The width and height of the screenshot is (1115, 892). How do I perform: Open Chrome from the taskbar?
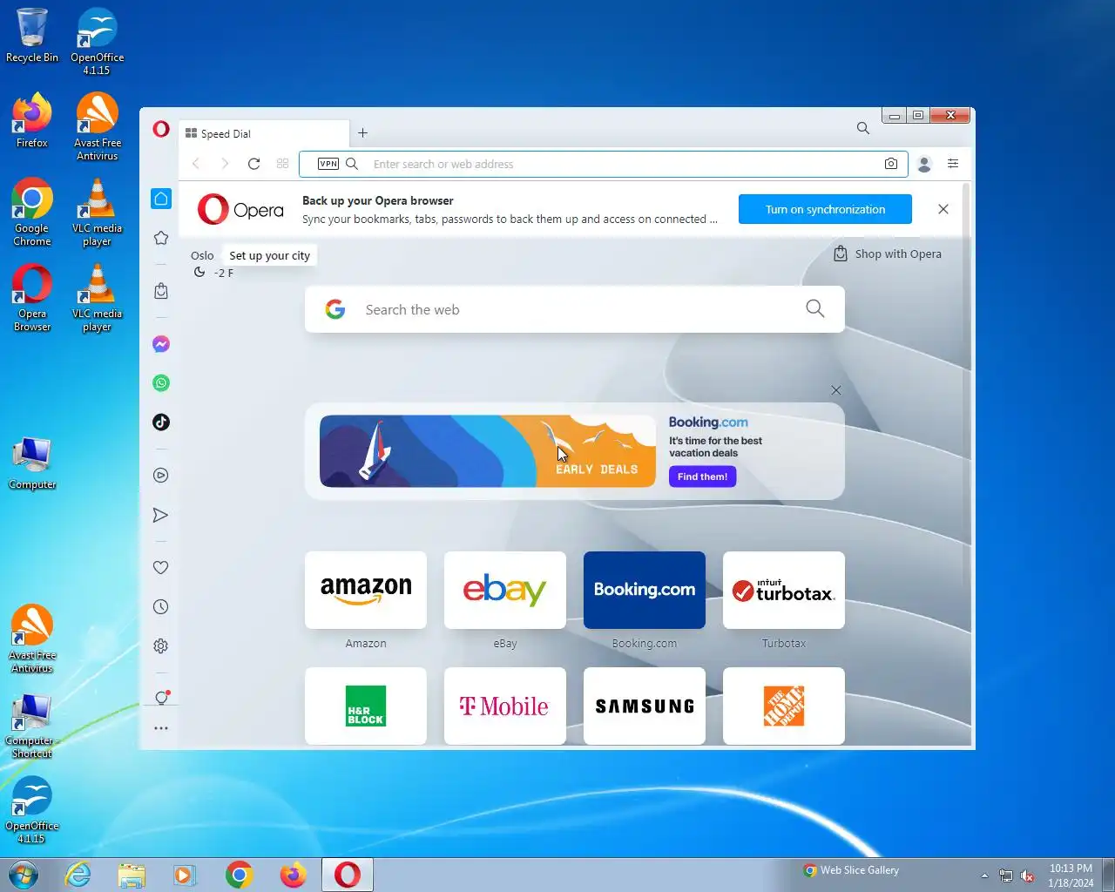(239, 875)
